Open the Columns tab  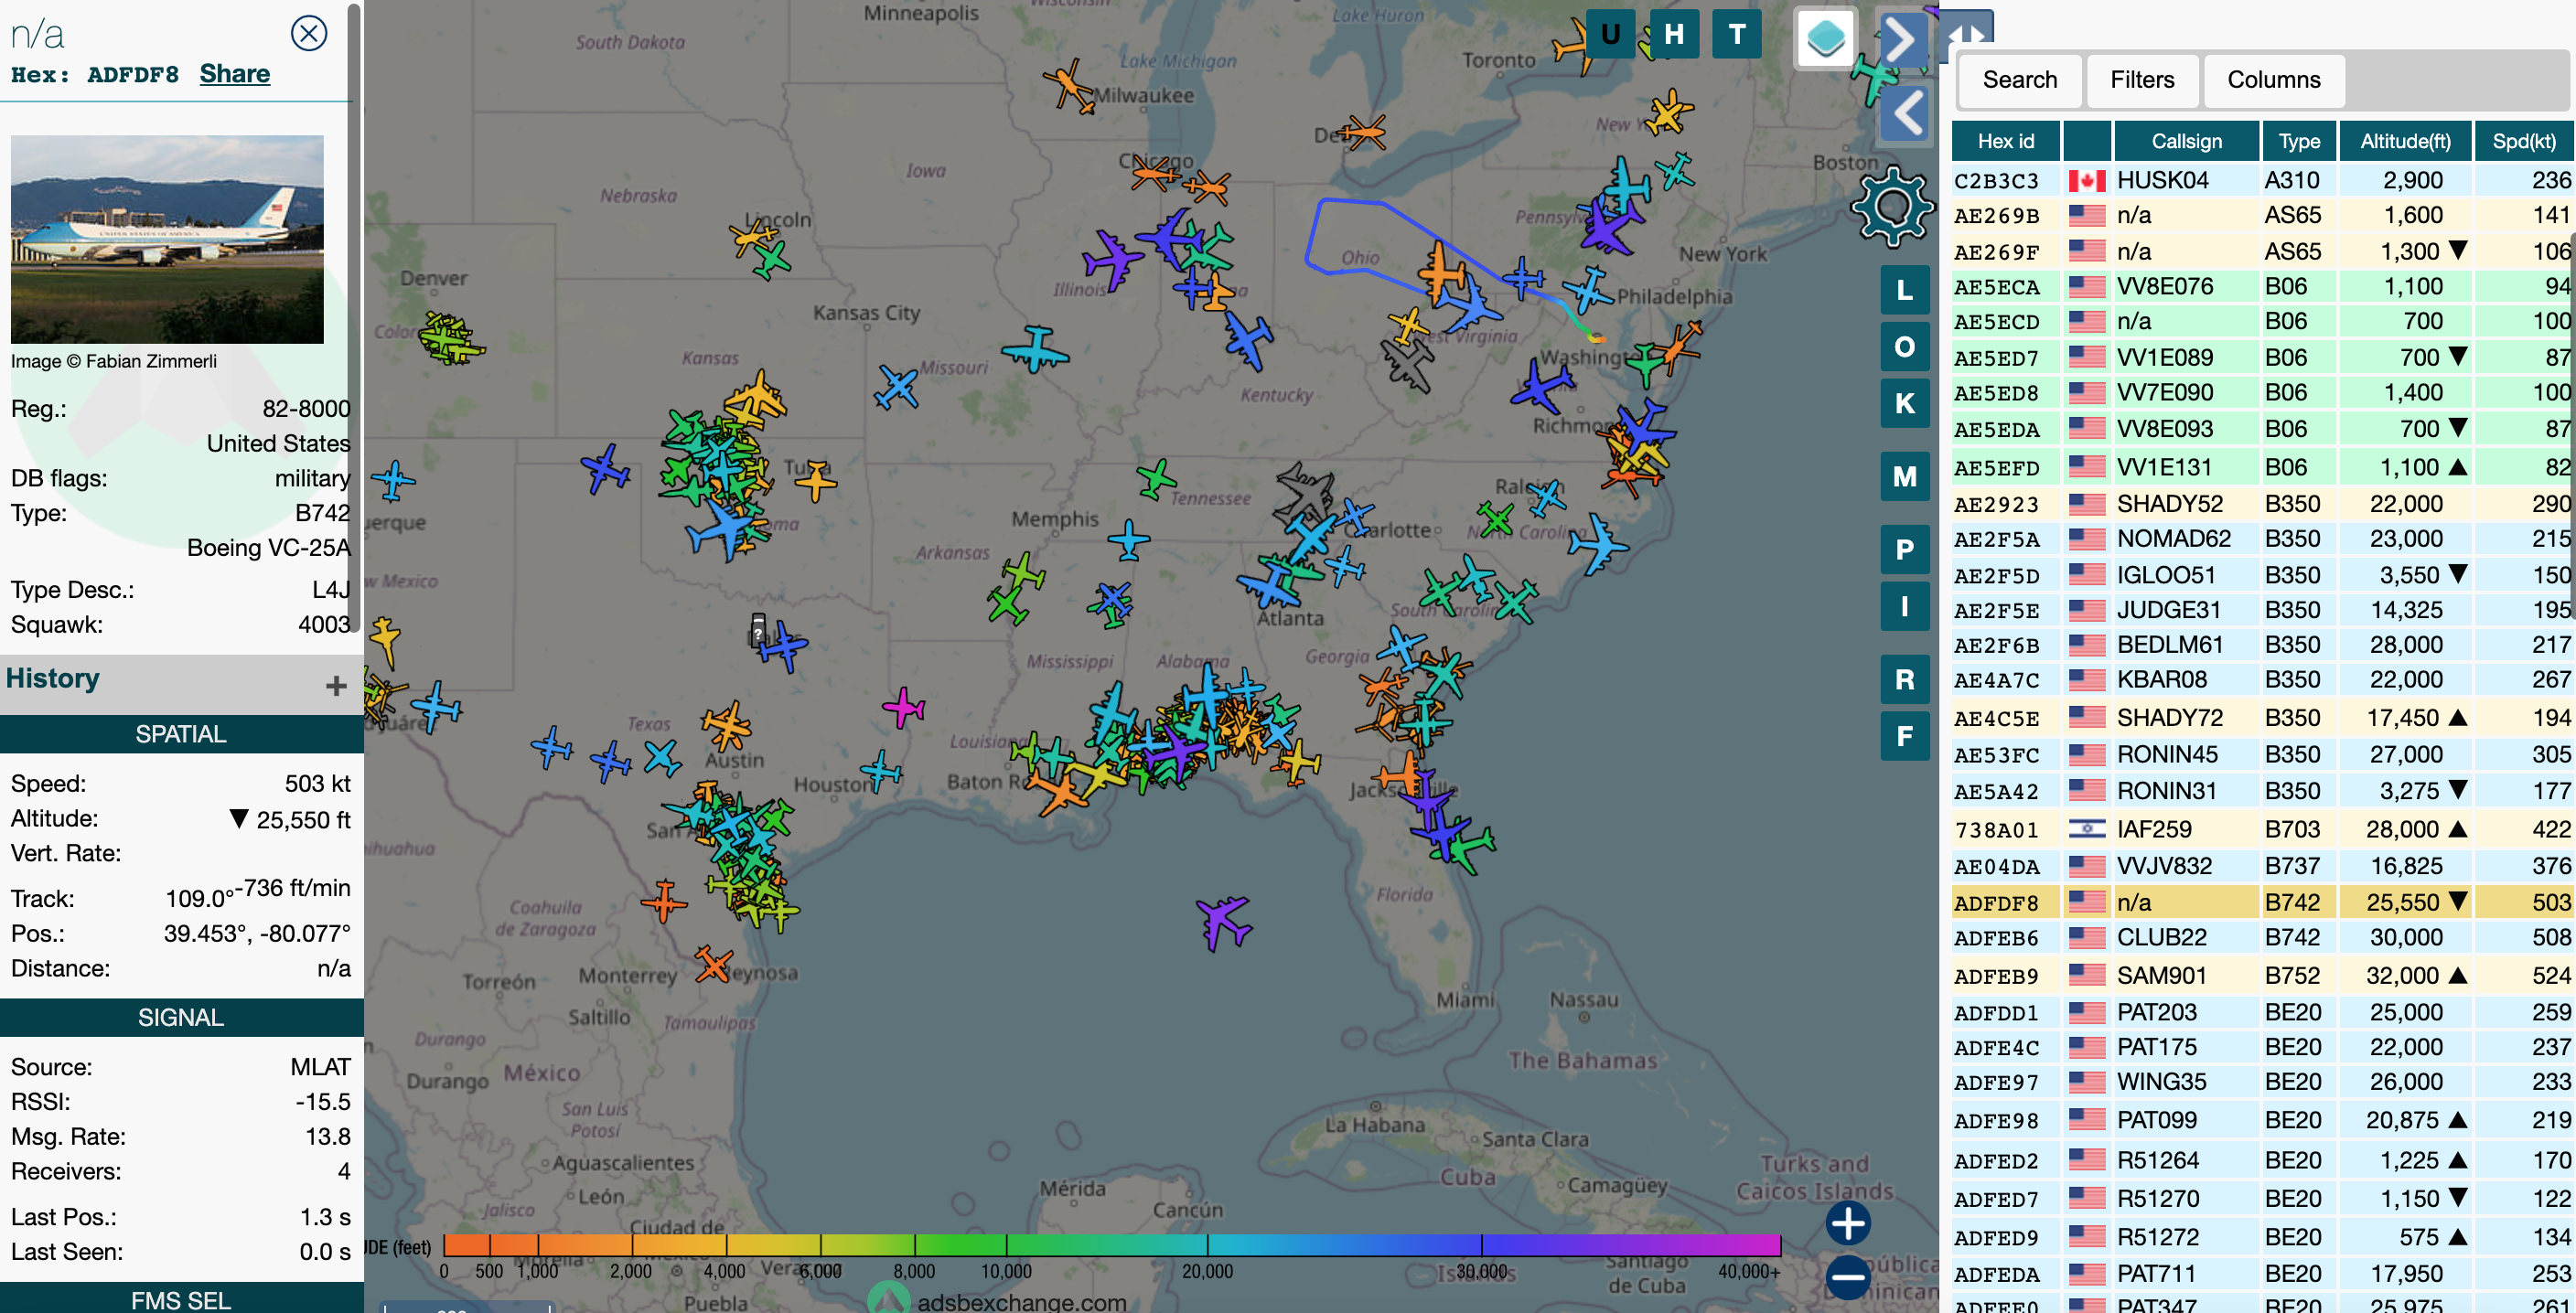(2274, 80)
